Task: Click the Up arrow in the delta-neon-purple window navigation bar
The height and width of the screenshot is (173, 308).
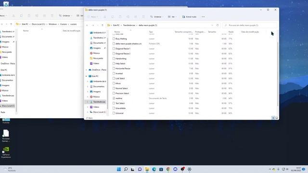Action: 103,25
